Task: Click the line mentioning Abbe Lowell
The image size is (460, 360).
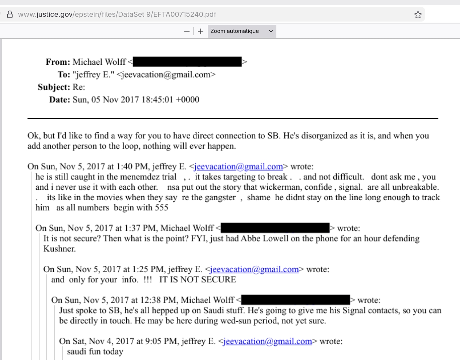Action: [x=231, y=239]
